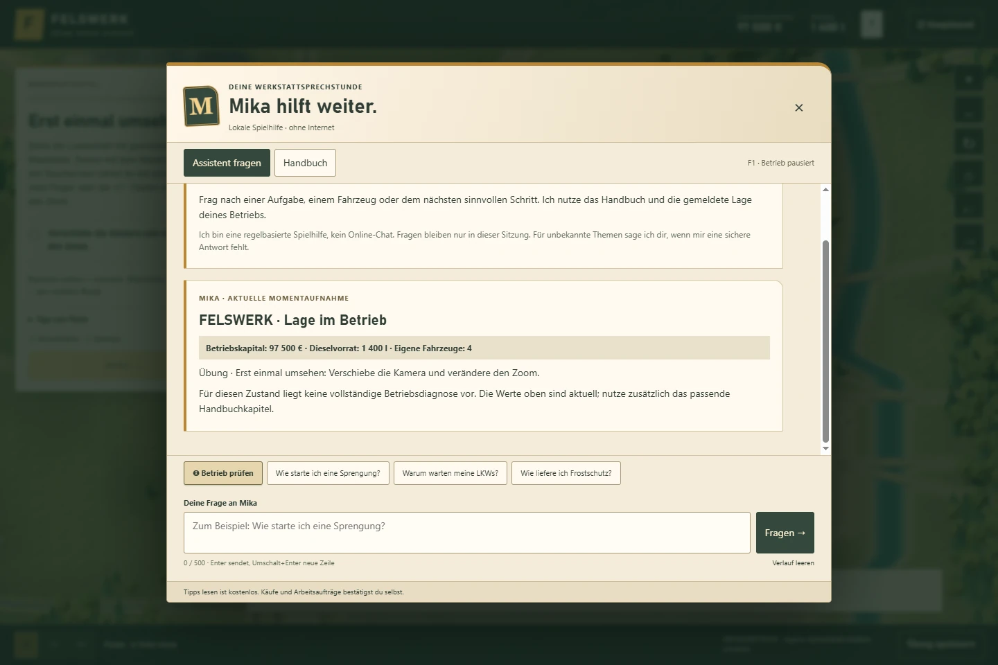Image resolution: width=998 pixels, height=665 pixels.
Task: Click the 'Tipps lesen ist kostenlos' footer note
Action: [293, 592]
